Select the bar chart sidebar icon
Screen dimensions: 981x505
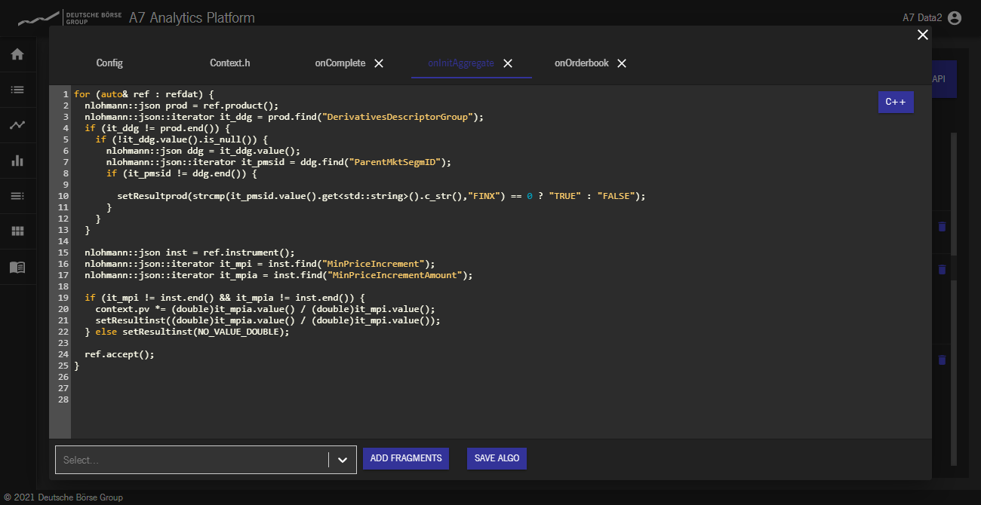pos(17,161)
